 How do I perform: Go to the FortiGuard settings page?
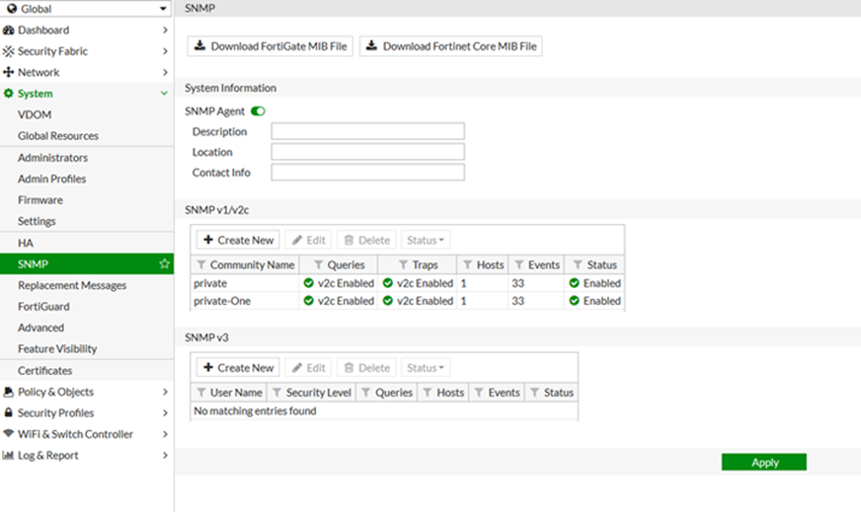click(43, 307)
